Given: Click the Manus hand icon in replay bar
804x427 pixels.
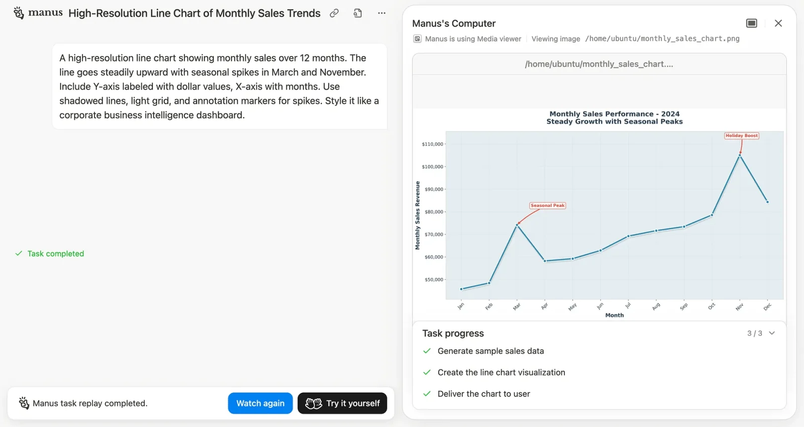Looking at the screenshot, I should (24, 403).
